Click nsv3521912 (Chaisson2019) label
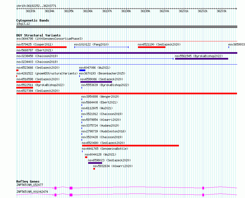 [102, 114]
